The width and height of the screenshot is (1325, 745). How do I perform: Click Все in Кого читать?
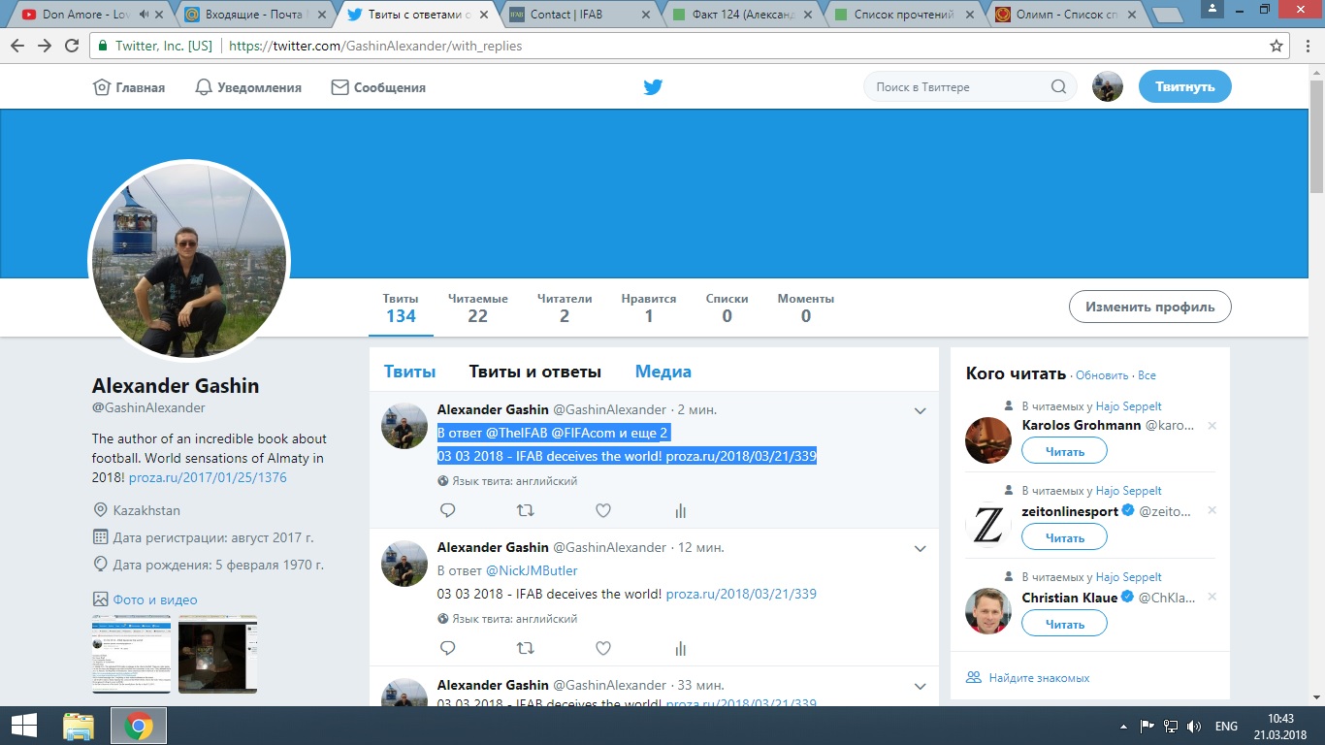(1147, 375)
